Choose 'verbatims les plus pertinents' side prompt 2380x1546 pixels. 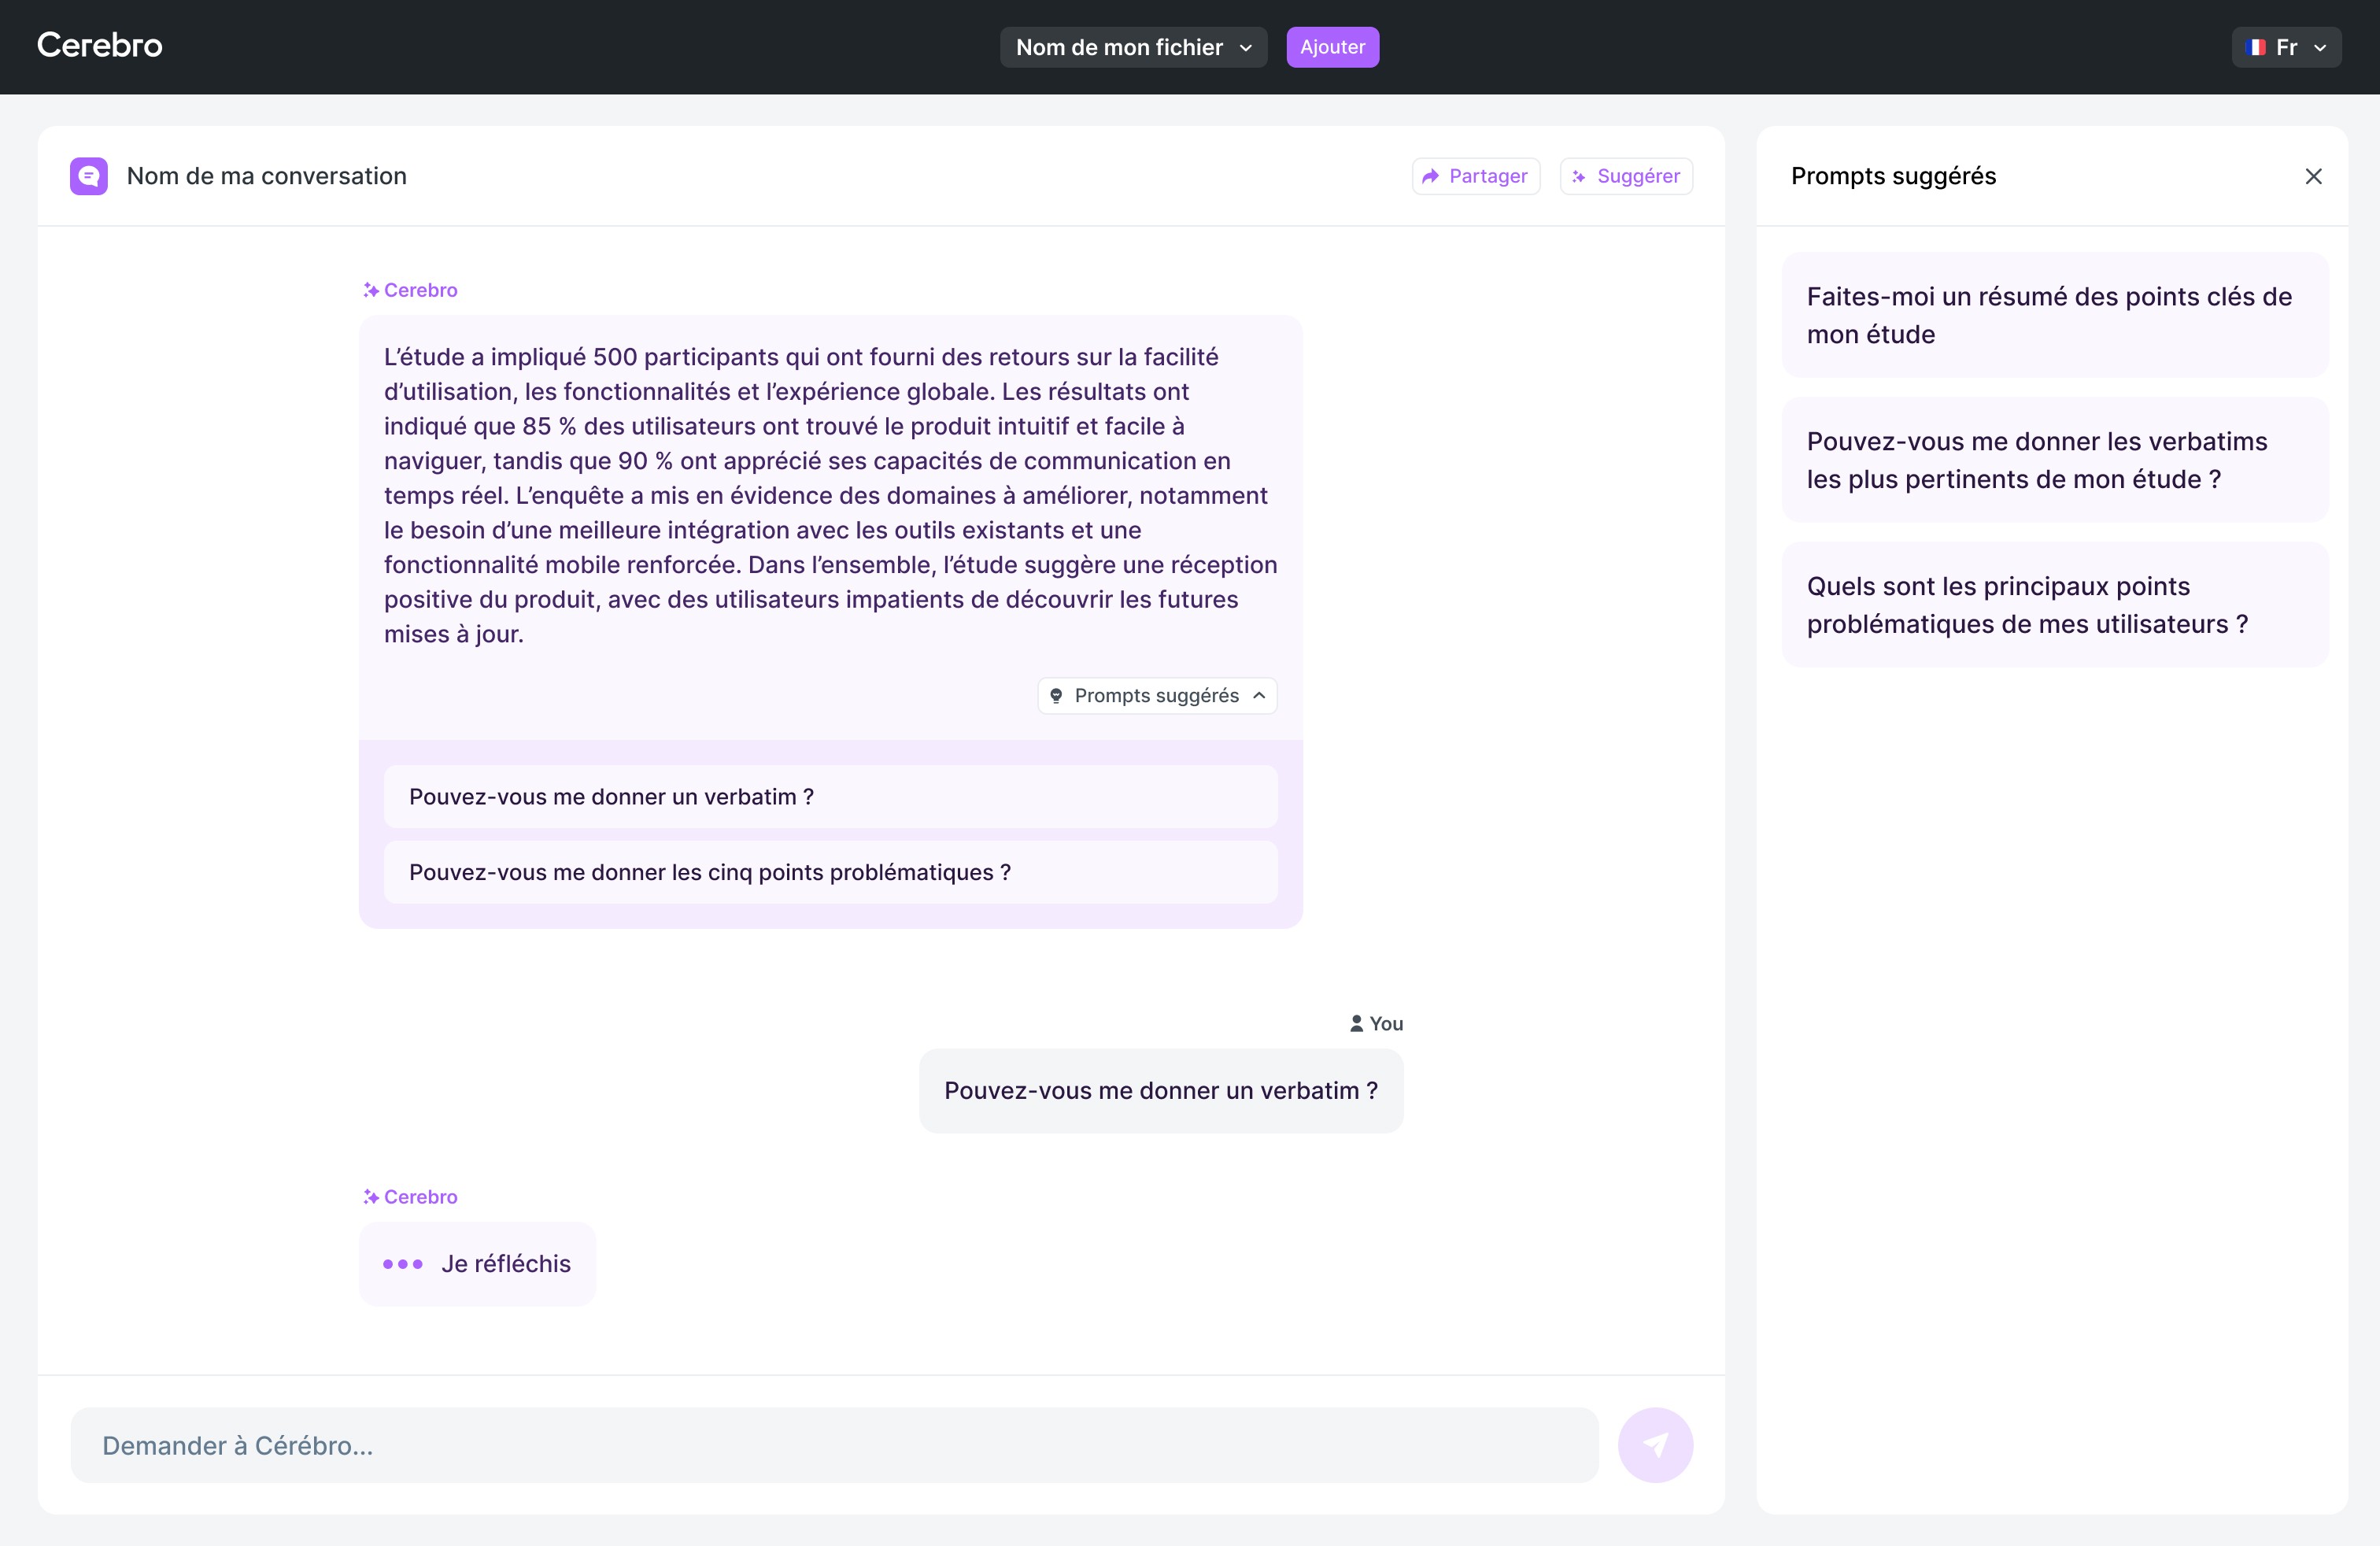(2054, 460)
